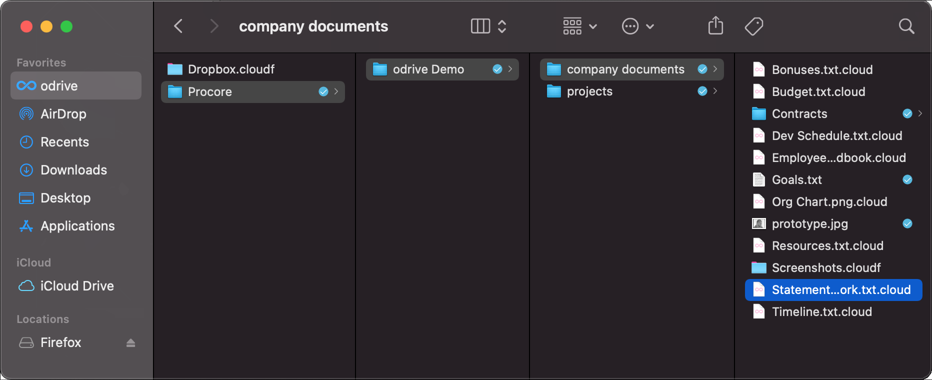This screenshot has height=380, width=932.
Task: Expand the Contracts folder chevron
Action: [x=920, y=113]
